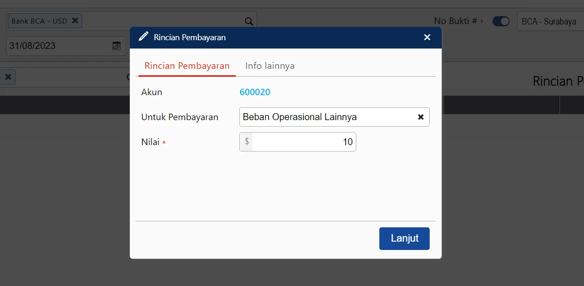Click the No Bukti # label

pyautogui.click(x=455, y=21)
